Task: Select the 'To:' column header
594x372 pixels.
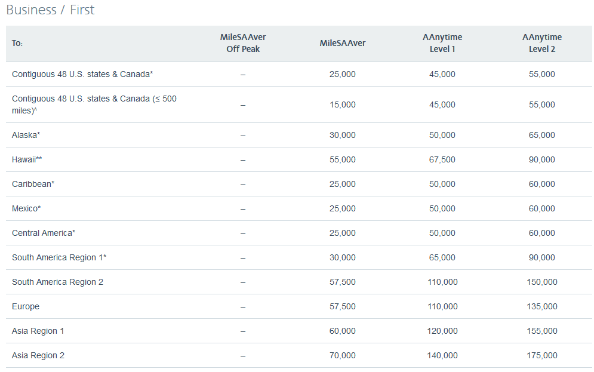Action: click(17, 43)
